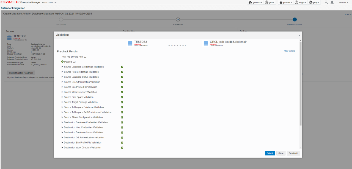The width and height of the screenshot is (352, 169).
Task: Click Check Migration Readiness button
Action: pos(21,73)
